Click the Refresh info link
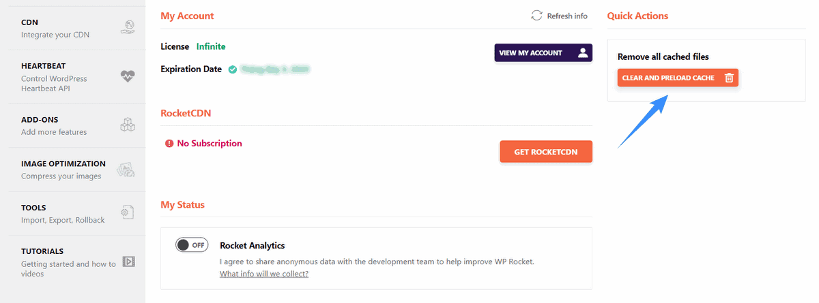Screen dimensions: 819x303 (x=567, y=16)
